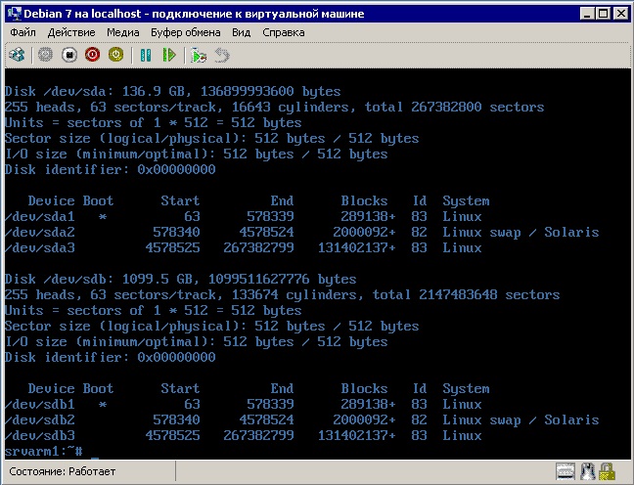Click the 'Debian 7 на localhost' title text

[x=82, y=14]
